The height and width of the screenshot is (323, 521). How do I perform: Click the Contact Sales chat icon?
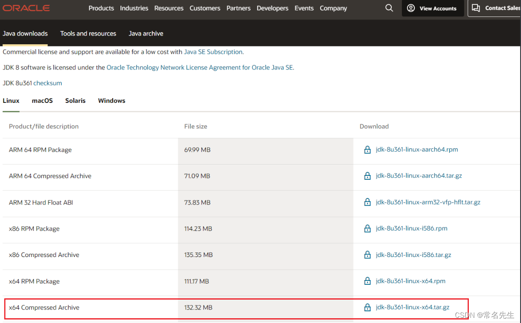click(476, 8)
